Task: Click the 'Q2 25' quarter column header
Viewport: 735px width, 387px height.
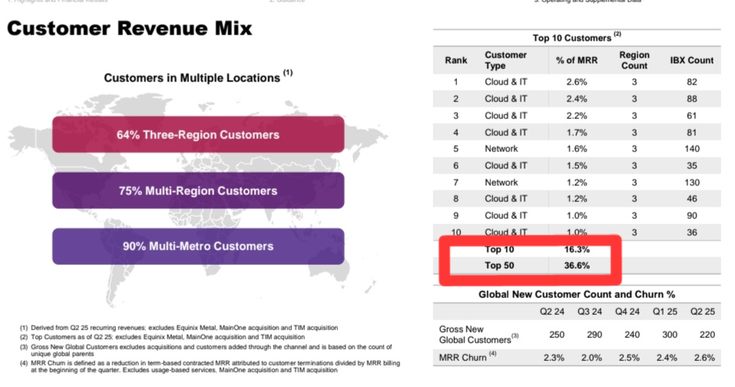Action: click(702, 312)
